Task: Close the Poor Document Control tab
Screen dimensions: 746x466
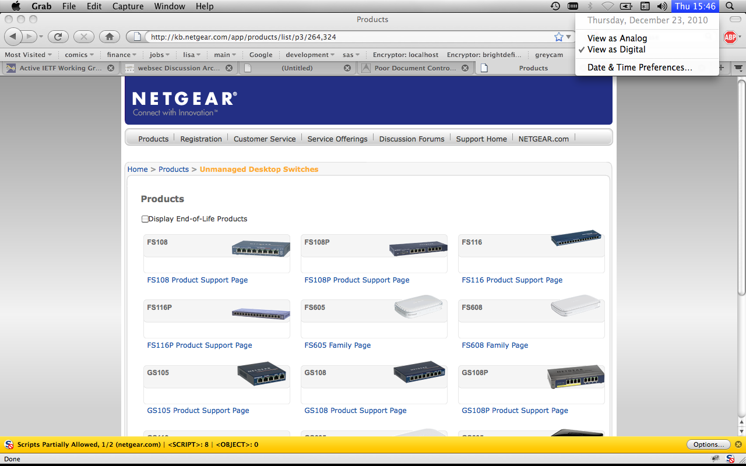Action: point(466,68)
